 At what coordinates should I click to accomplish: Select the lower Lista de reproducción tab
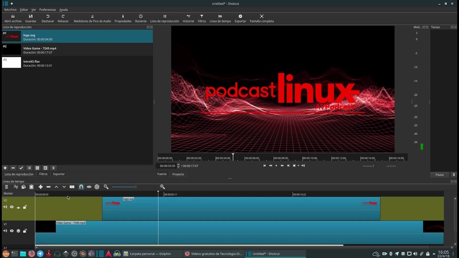pyautogui.click(x=19, y=174)
